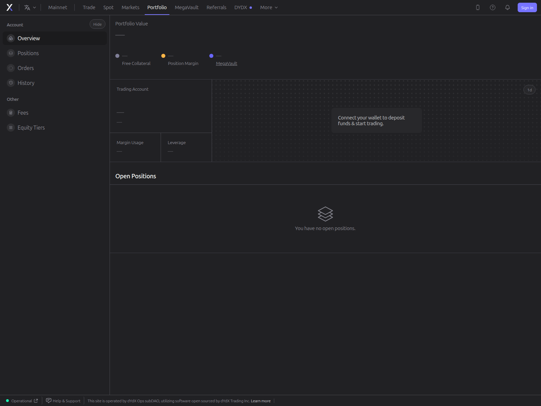Click the Overview sidebar icon
541x406 pixels.
(11, 38)
